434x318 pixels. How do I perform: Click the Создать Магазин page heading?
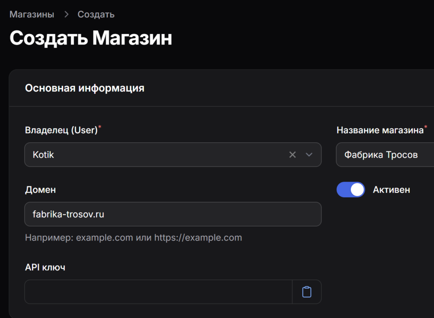click(91, 38)
